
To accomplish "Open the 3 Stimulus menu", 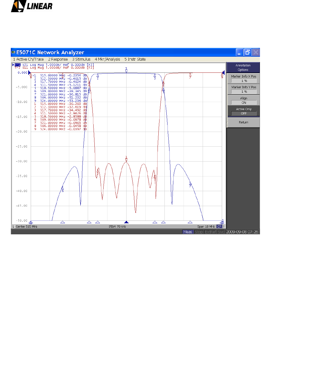I will [x=81, y=59].
